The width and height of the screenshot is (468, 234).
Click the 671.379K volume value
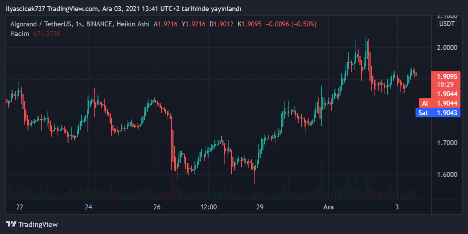pyautogui.click(x=46, y=34)
